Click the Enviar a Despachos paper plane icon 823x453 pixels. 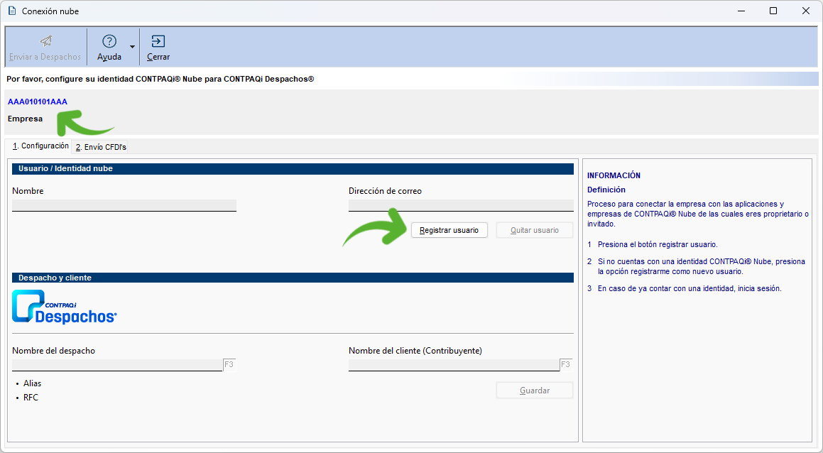(45, 41)
